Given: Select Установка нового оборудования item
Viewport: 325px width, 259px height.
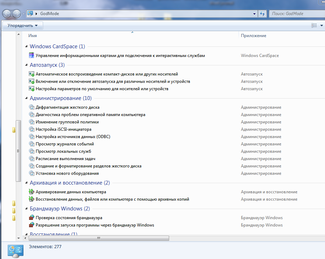Looking at the screenshot, I should (x=67, y=173).
